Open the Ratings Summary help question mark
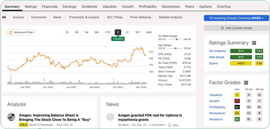270x129 pixels. coord(254,43)
